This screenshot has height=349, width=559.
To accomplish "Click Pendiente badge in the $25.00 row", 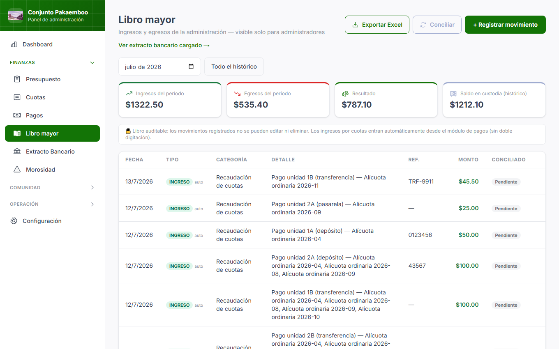I will (x=506, y=209).
